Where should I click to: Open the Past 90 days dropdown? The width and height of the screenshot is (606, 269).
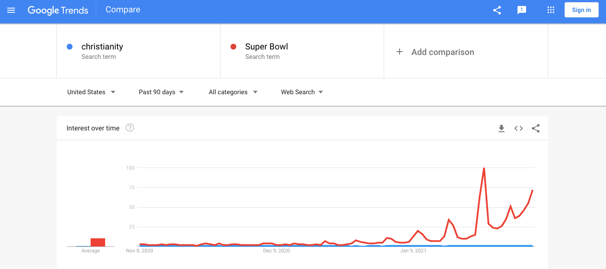tap(161, 92)
